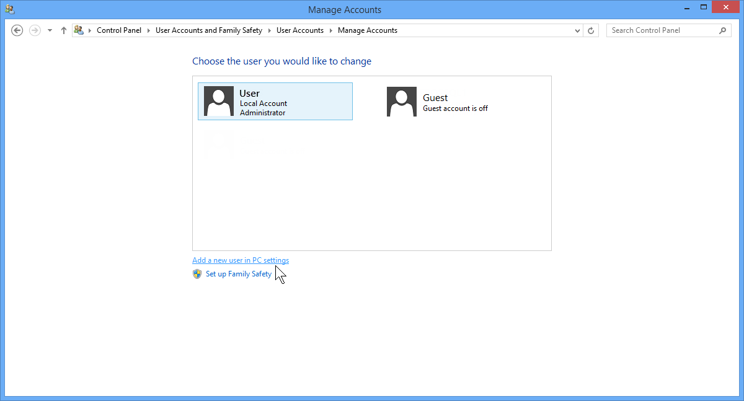Viewport: 744px width, 401px height.
Task: Minimize the Manage Accounts window
Action: (x=686, y=7)
